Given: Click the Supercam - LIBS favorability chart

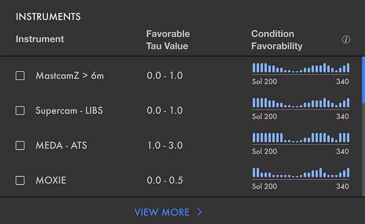Looking at the screenshot, I should [301, 103].
